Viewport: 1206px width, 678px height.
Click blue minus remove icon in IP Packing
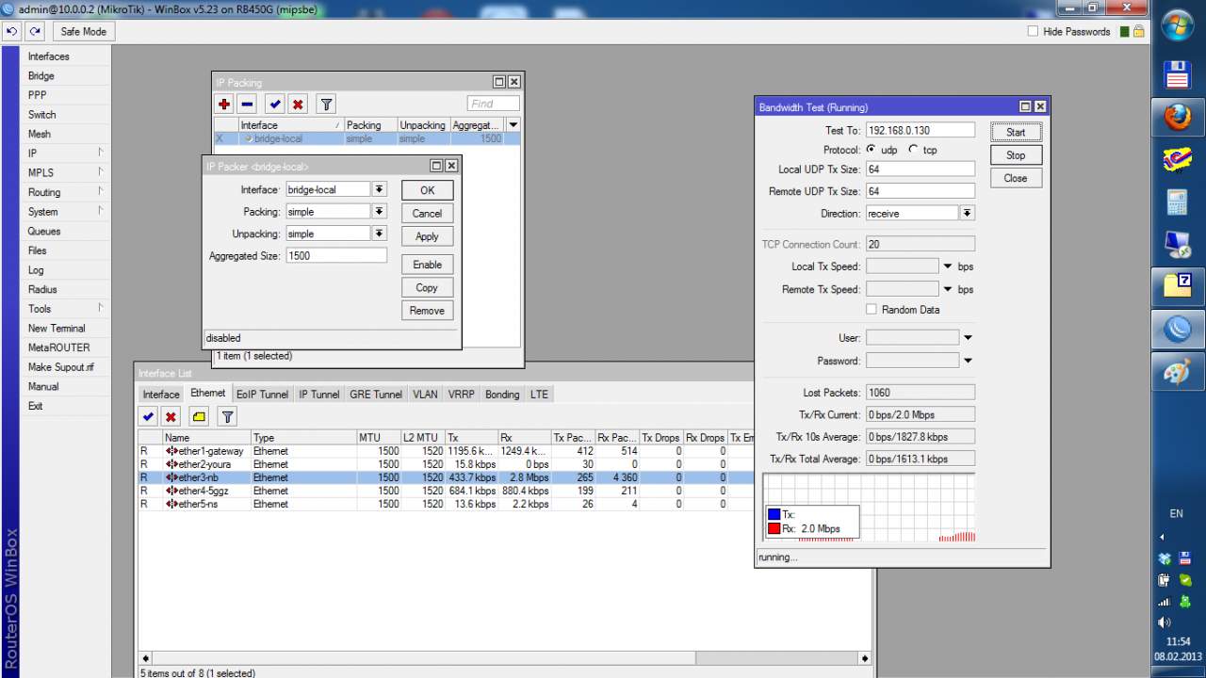pyautogui.click(x=247, y=105)
